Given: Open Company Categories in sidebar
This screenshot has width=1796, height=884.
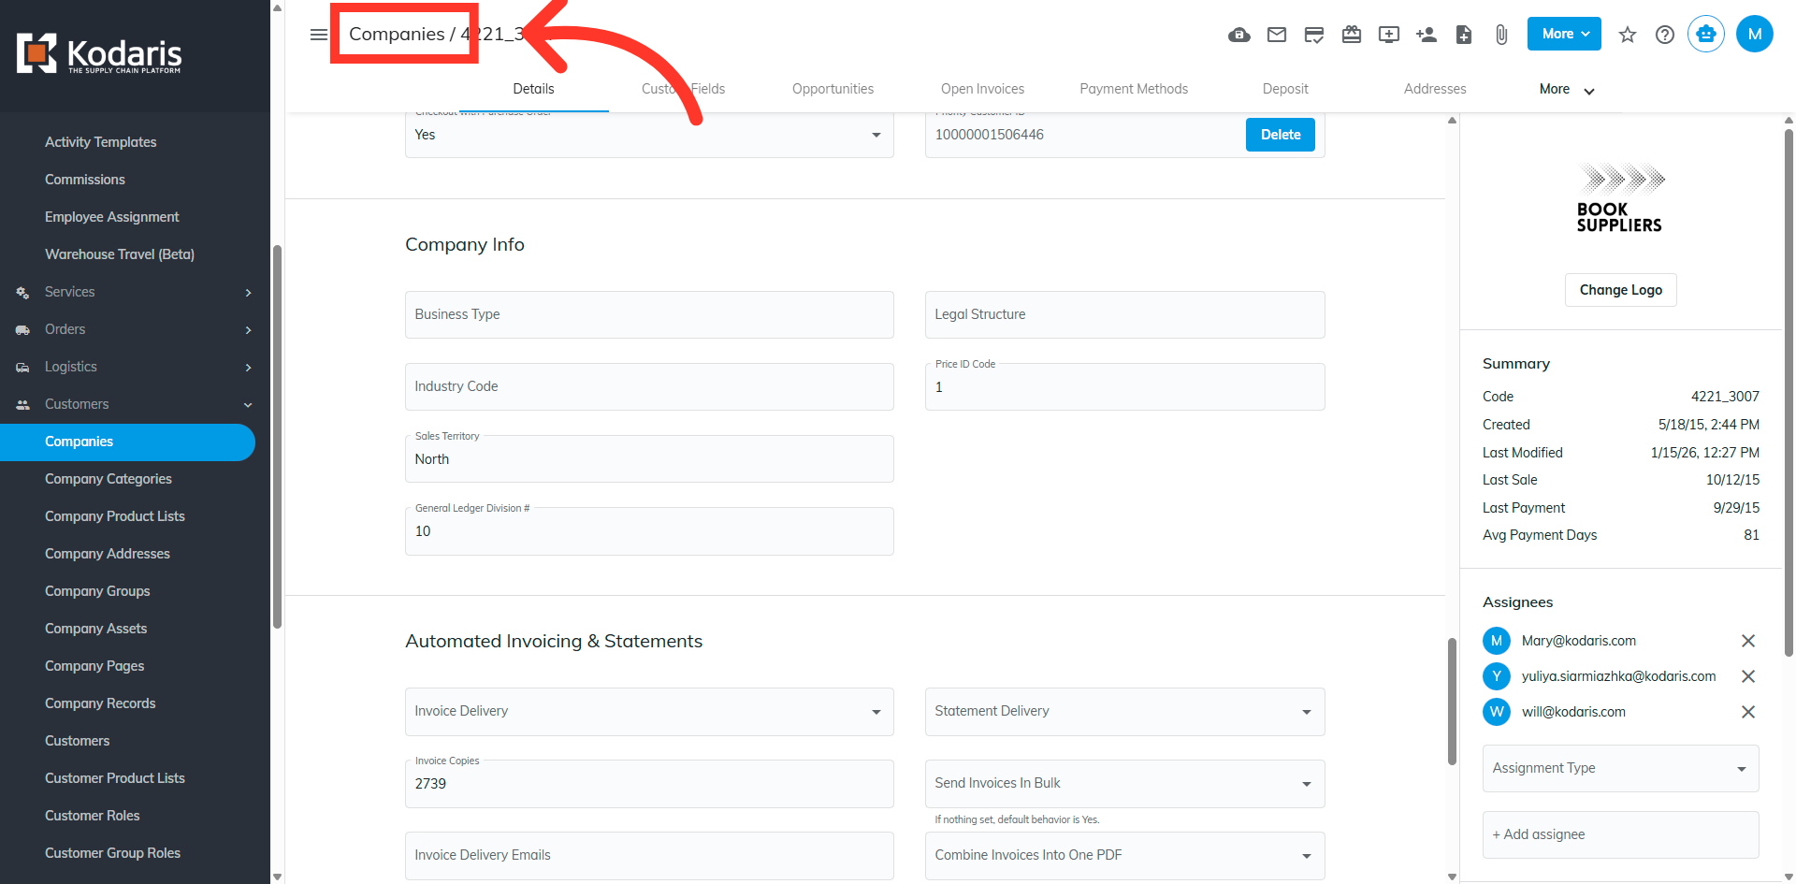Looking at the screenshot, I should pyautogui.click(x=109, y=479).
